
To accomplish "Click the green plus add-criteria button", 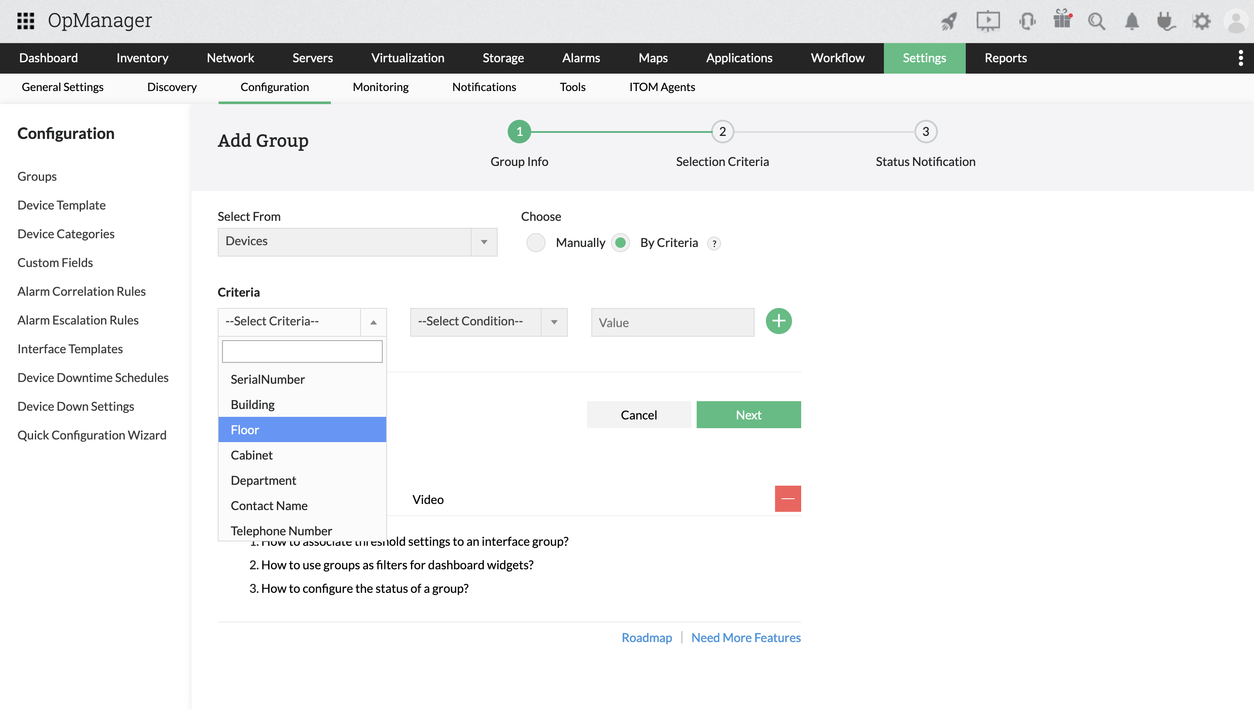I will coord(779,321).
